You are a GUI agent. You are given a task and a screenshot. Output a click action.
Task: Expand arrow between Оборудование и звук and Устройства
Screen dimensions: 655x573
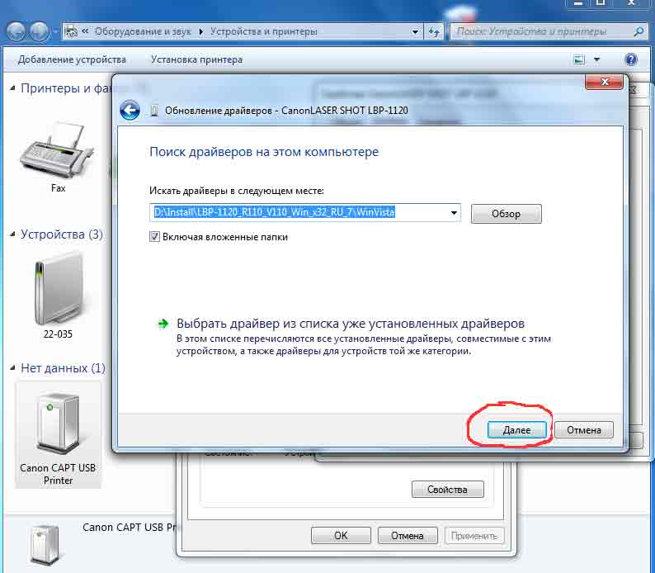click(x=201, y=31)
